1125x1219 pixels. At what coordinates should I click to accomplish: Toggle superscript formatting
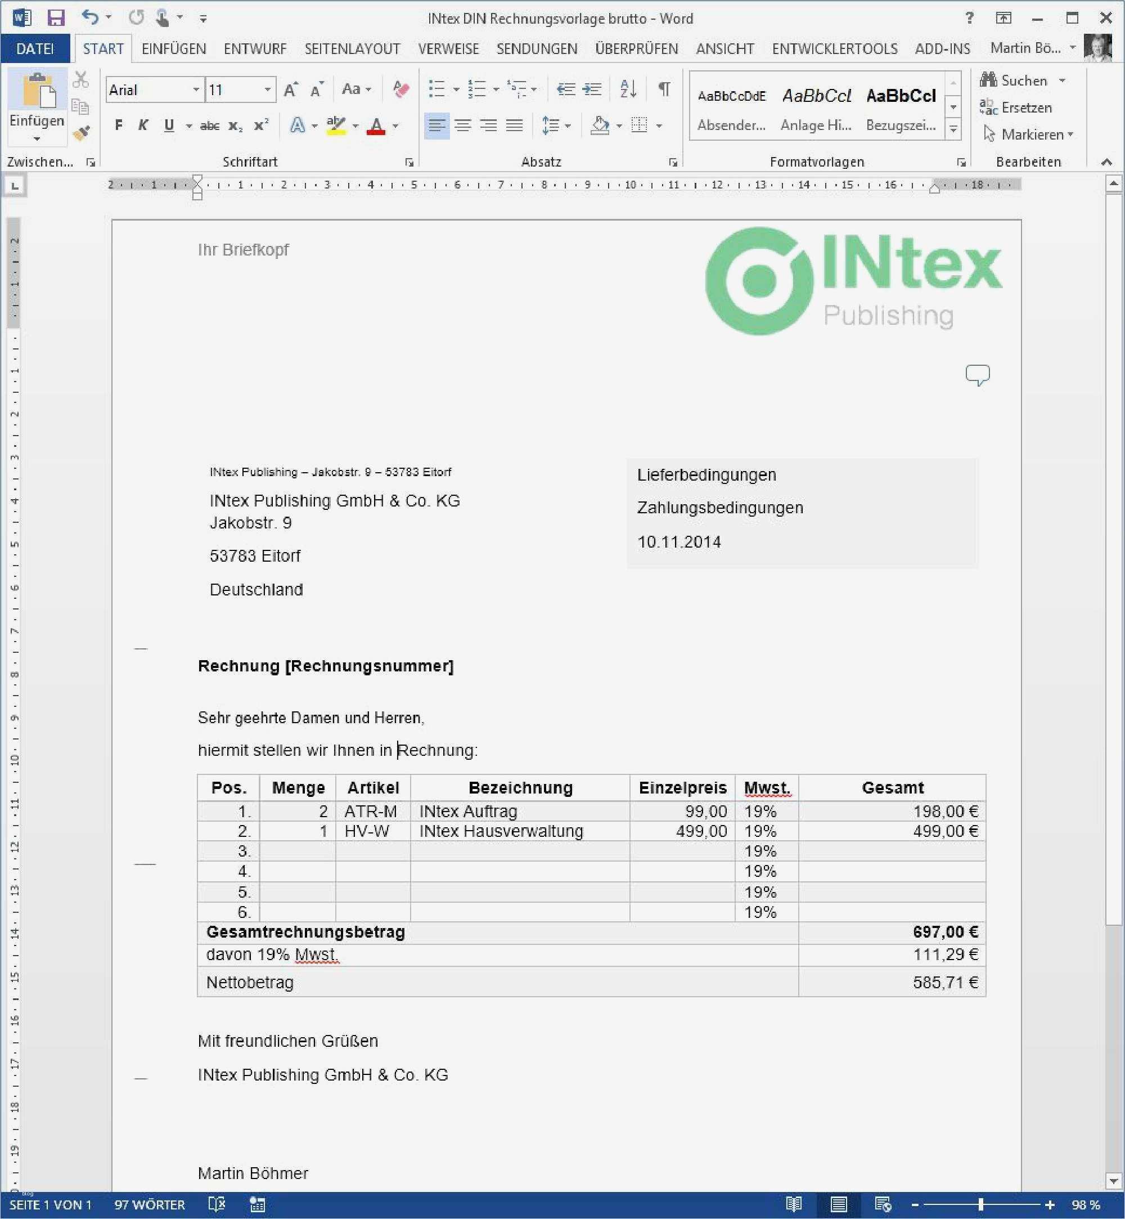click(260, 126)
